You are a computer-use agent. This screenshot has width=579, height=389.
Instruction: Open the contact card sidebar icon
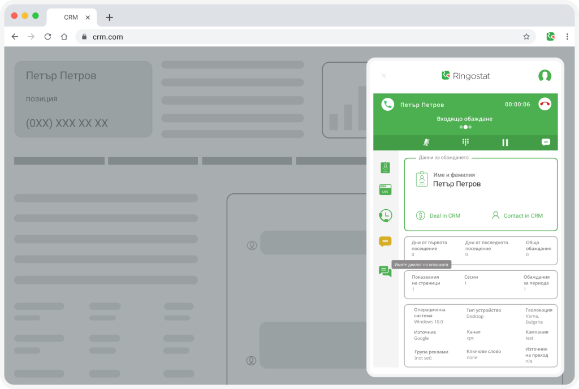[385, 167]
